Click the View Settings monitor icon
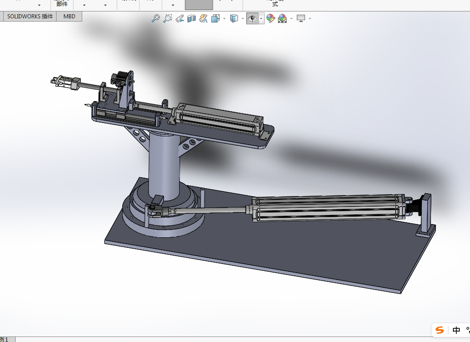470x342 pixels. pos(301,18)
